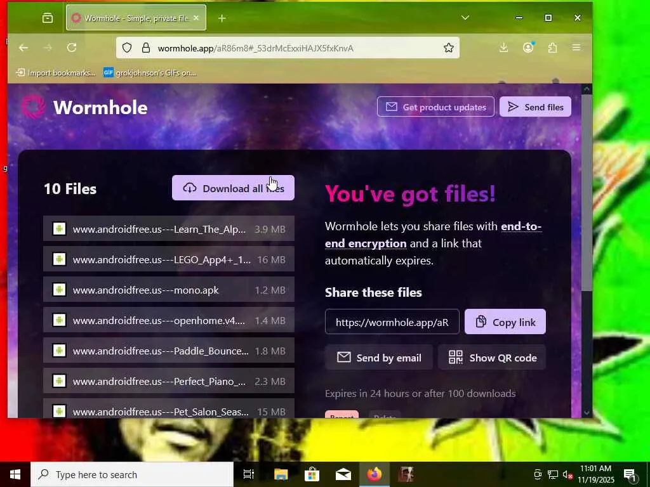The image size is (650, 487).
Task: Click Show QR code button
Action: click(492, 358)
